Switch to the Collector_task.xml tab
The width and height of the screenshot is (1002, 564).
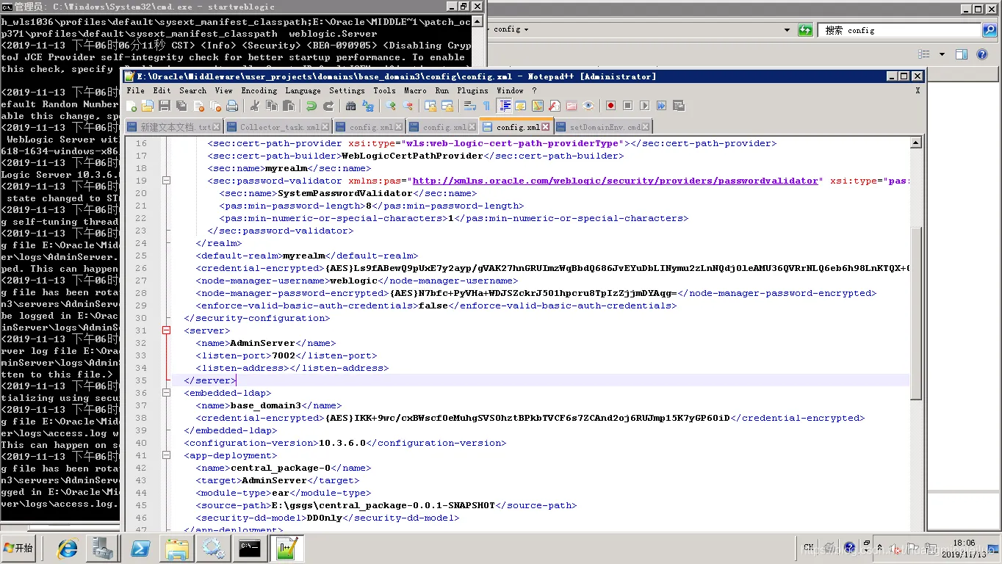click(279, 127)
